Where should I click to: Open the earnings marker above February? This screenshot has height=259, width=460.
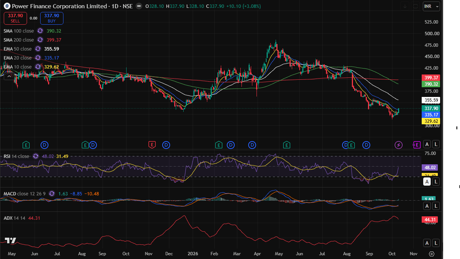[x=219, y=144]
